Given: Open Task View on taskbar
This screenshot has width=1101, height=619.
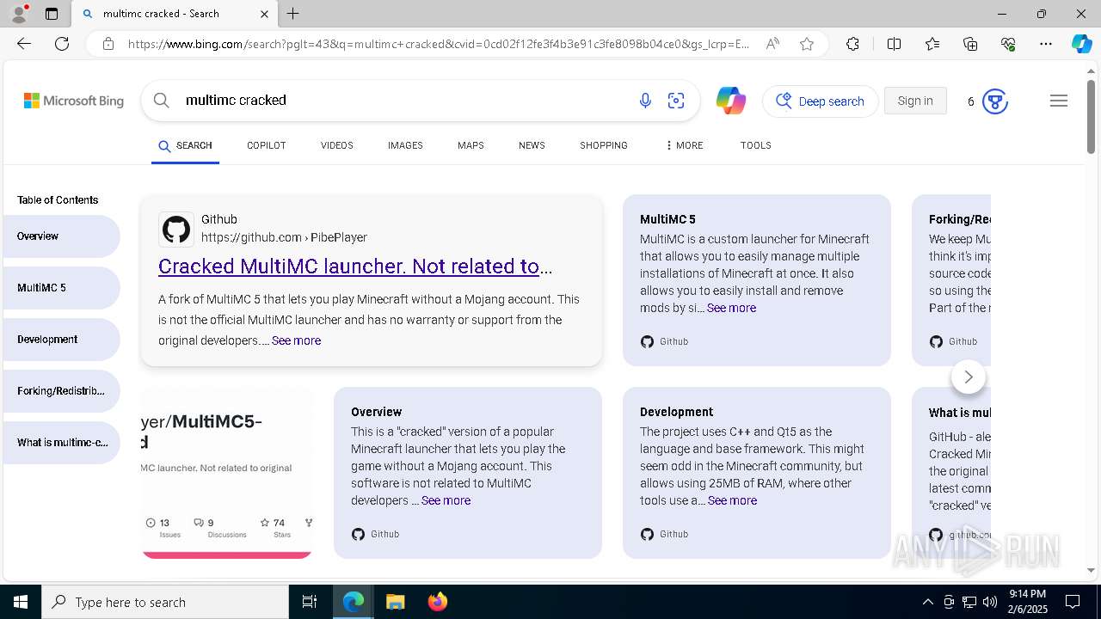Looking at the screenshot, I should point(310,602).
